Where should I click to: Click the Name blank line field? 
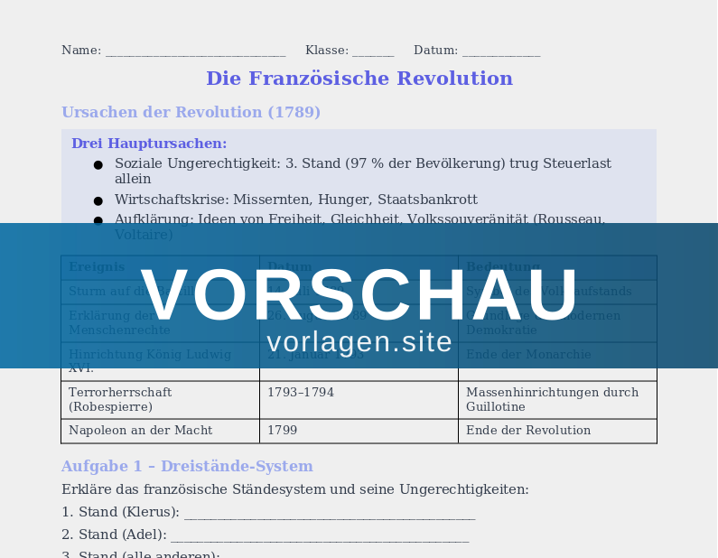[195, 51]
